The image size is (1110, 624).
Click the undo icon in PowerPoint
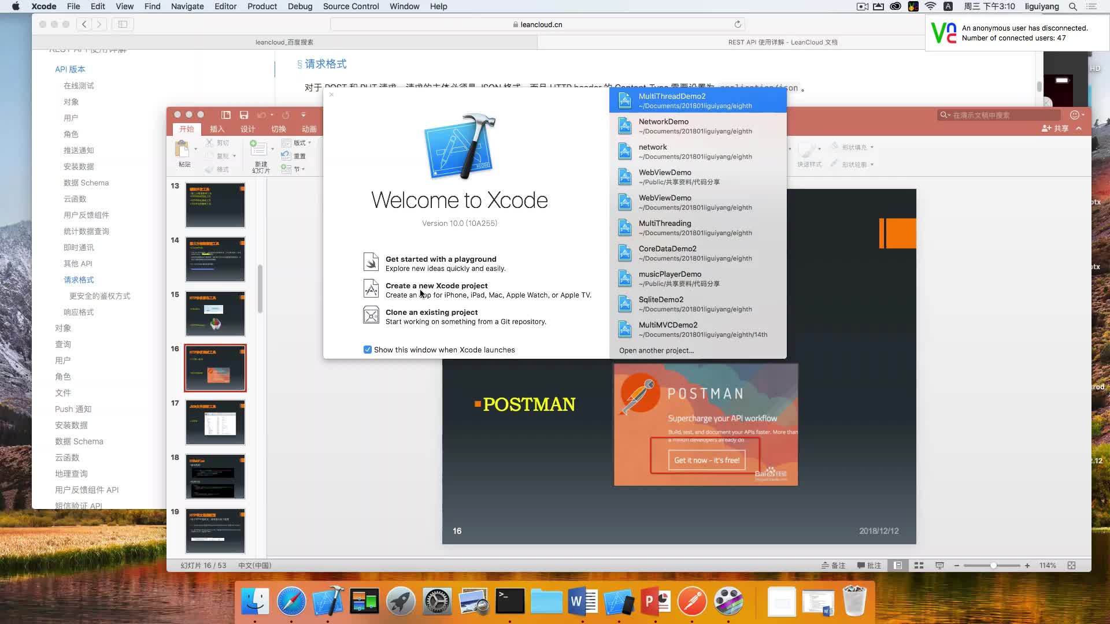[x=261, y=115]
